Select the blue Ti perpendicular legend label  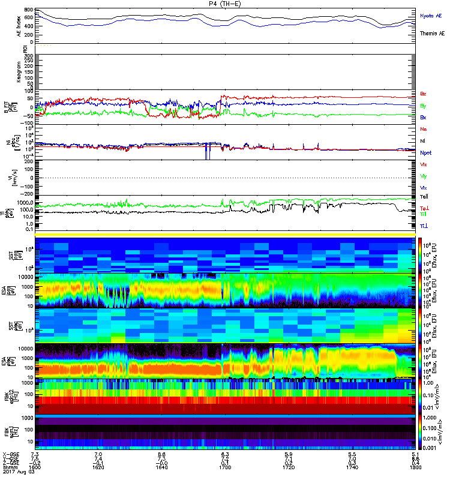(x=424, y=226)
